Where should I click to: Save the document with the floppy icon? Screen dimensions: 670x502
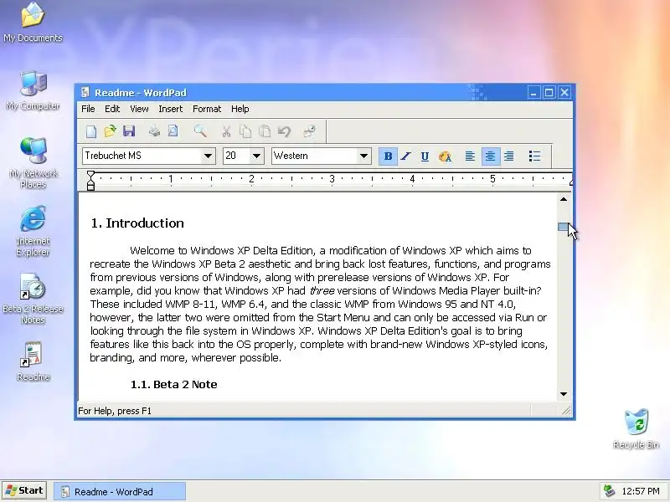pos(129,131)
